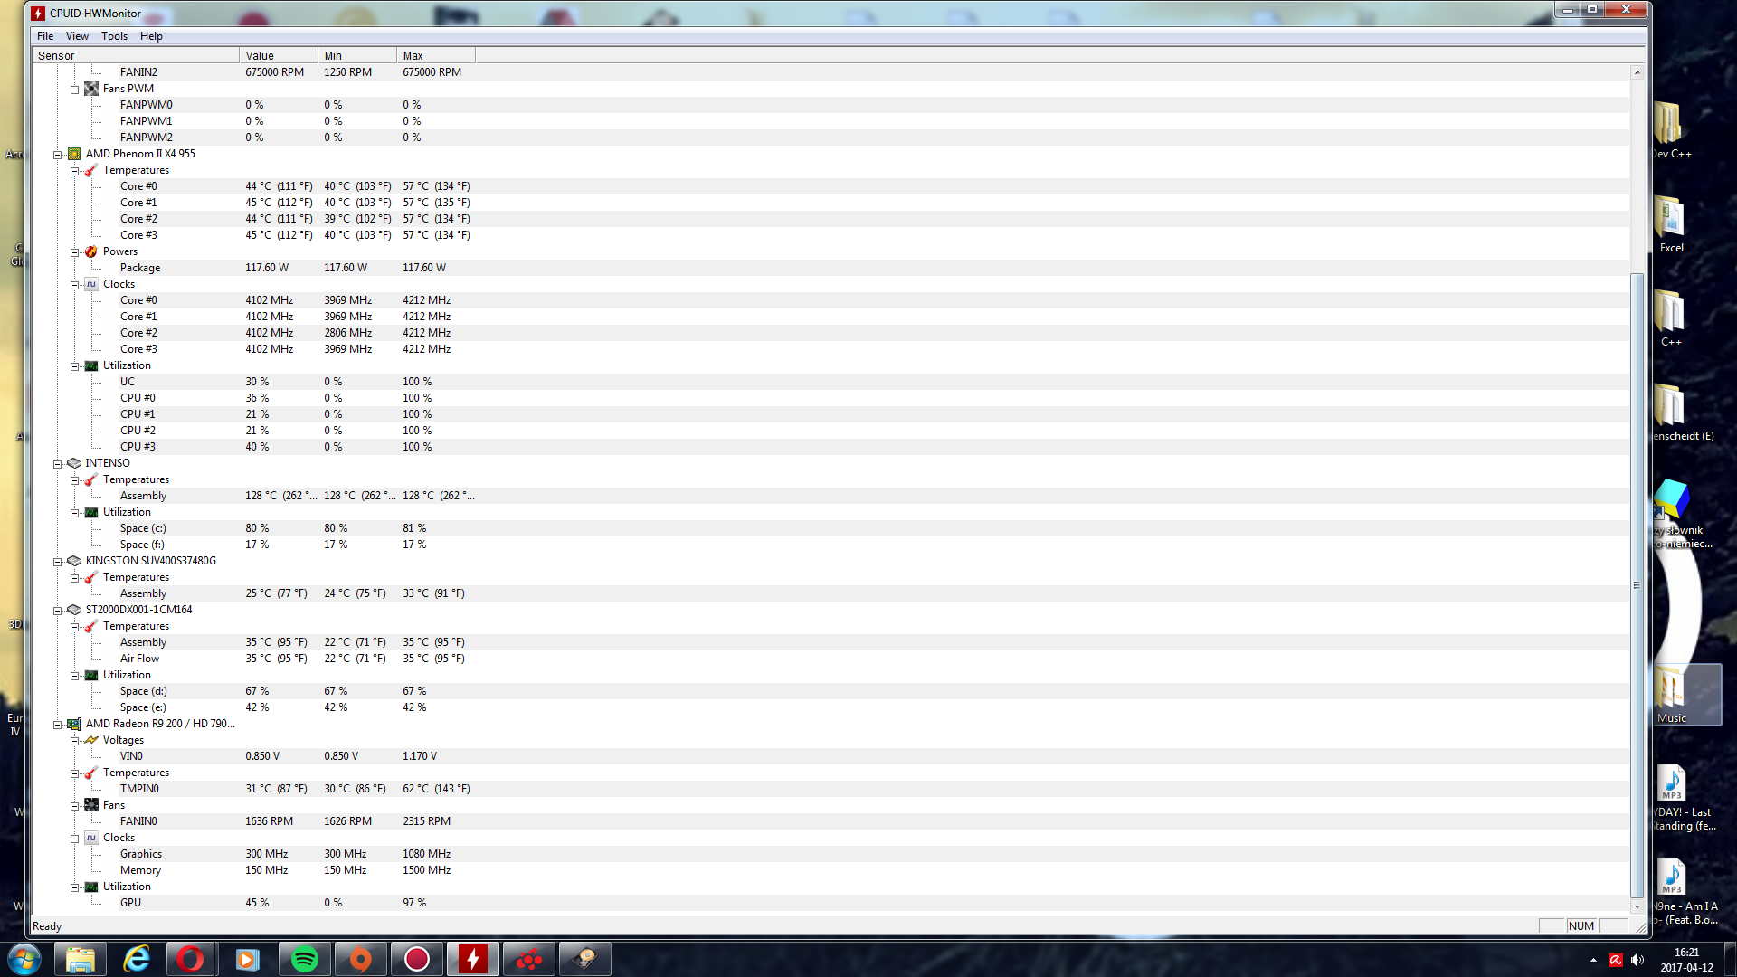
Task: Select the FANIN0 fan row
Action: [x=831, y=821]
